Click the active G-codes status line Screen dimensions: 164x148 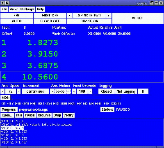pyautogui.click(x=61, y=104)
